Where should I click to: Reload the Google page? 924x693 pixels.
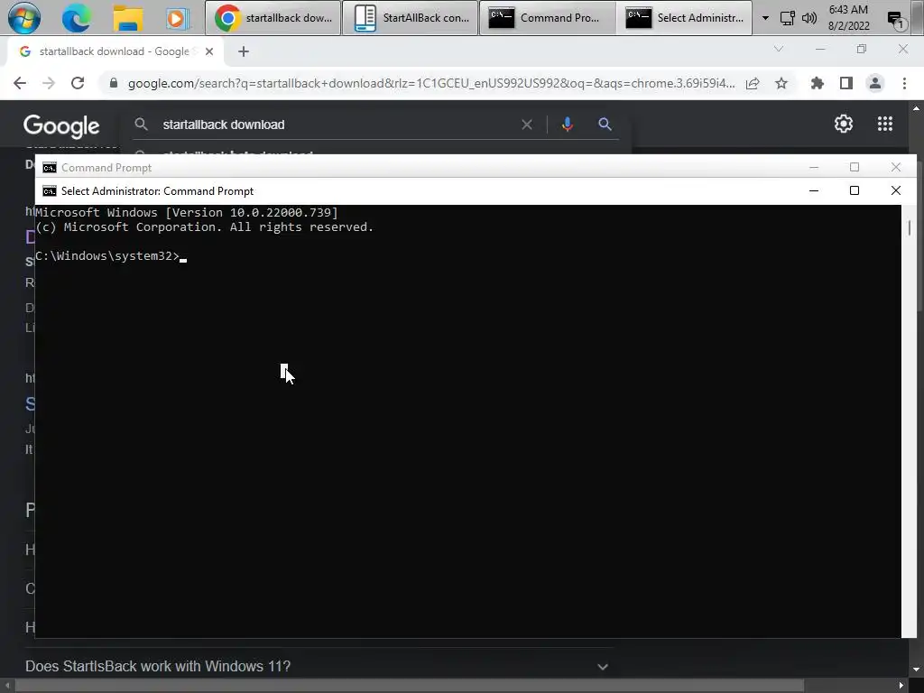(78, 83)
